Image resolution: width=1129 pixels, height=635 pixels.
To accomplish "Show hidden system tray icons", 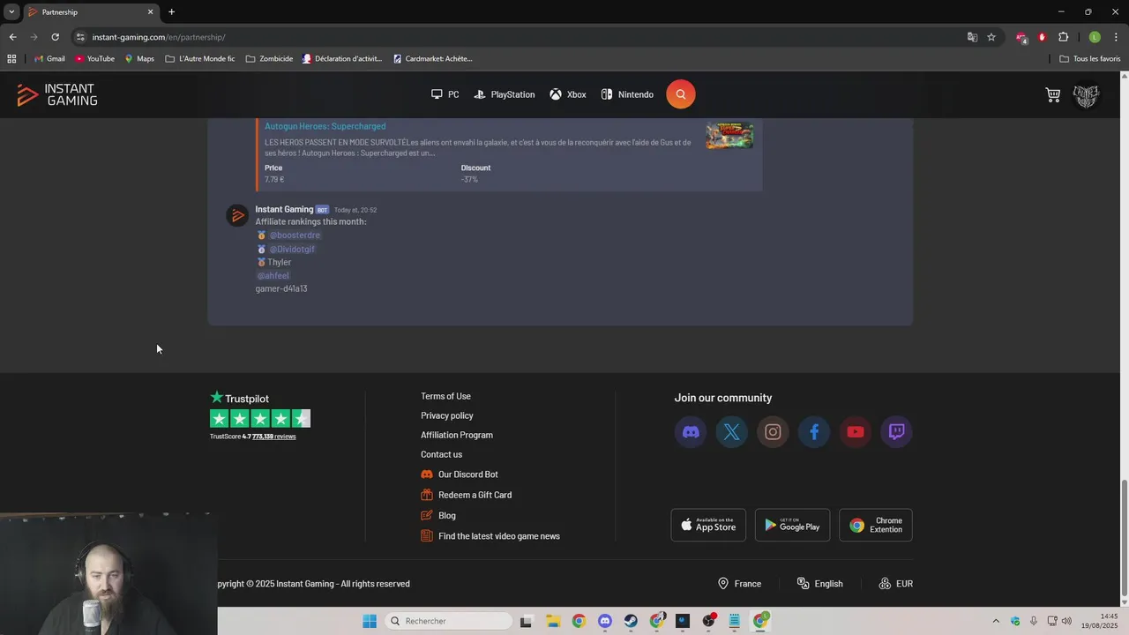I will pos(996,621).
